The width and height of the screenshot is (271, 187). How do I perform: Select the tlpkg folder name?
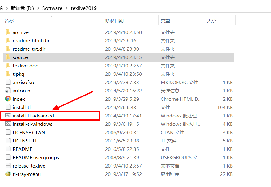point(19,74)
